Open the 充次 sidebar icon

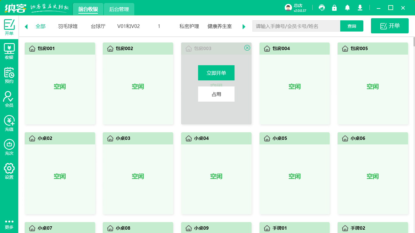(x=9, y=147)
